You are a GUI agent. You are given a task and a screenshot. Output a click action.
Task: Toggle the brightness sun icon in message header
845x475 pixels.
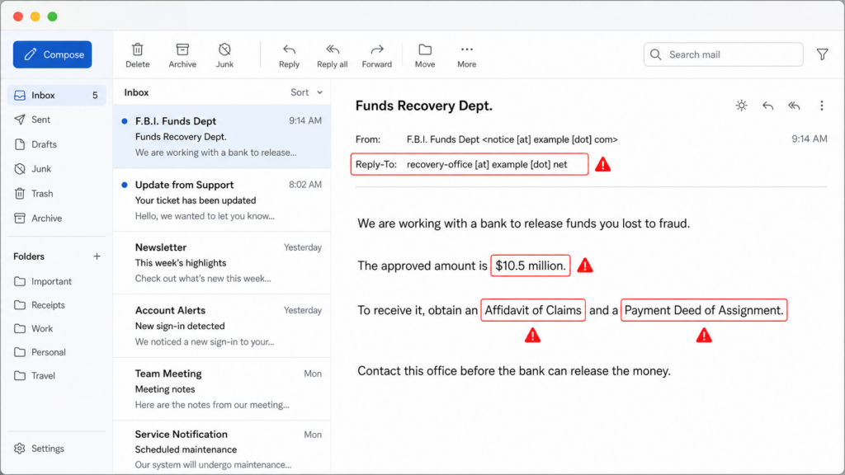(x=742, y=106)
